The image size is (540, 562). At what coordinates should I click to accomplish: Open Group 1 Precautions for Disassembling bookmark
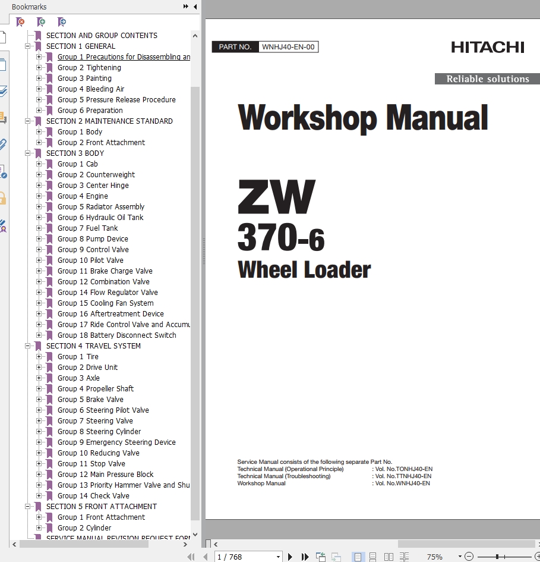point(124,57)
